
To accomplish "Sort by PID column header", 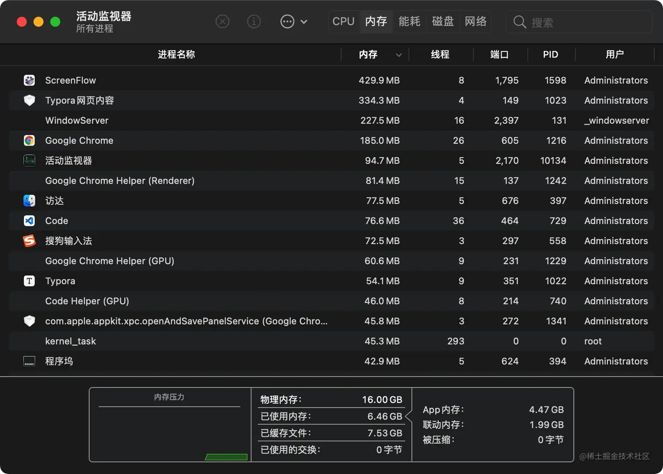I will (550, 54).
